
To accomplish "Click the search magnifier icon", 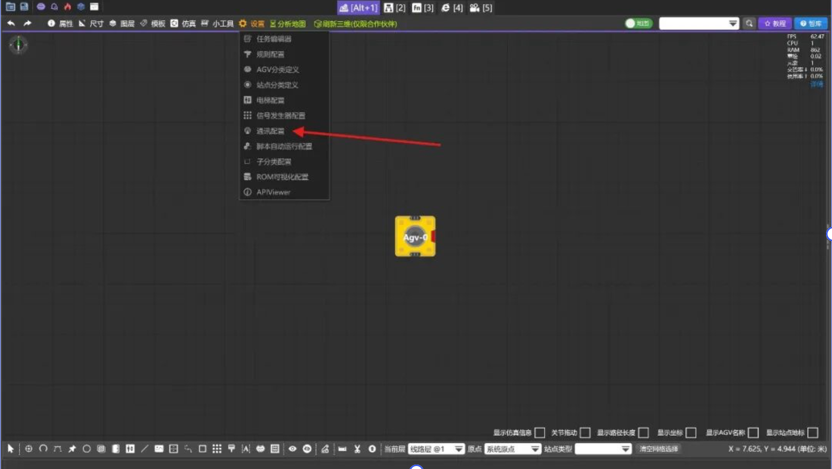I will click(x=749, y=23).
